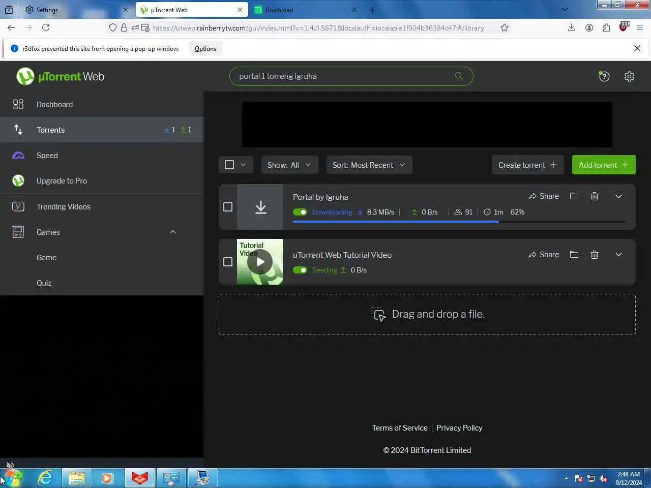Open the Portal by Igruha folder icon
The width and height of the screenshot is (651, 488).
(x=574, y=196)
